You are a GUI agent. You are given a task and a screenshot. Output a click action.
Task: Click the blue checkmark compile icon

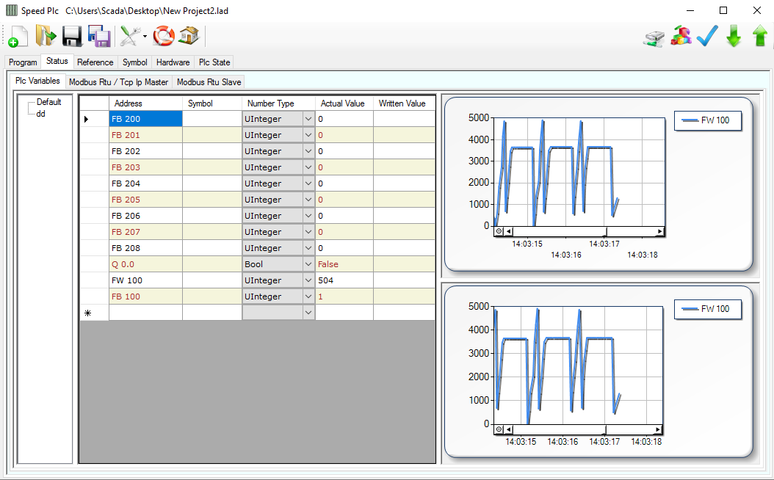click(x=706, y=36)
